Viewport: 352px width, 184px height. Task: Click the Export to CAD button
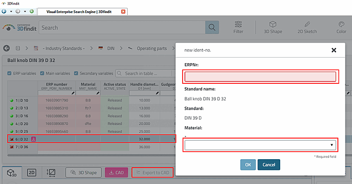[x=153, y=173]
